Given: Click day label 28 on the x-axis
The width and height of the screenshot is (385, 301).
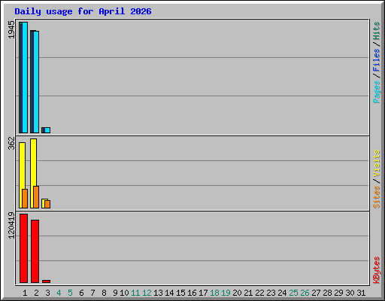Looking at the screenshot, I should pyautogui.click(x=327, y=293).
